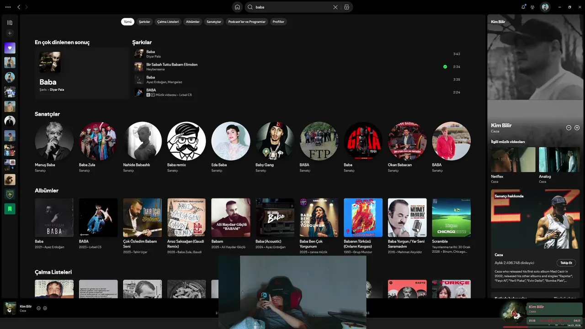Open the notifications bell

point(523,7)
